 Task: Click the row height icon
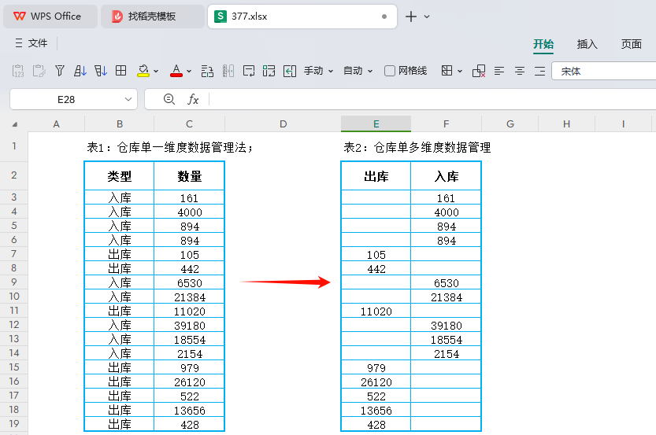(208, 71)
